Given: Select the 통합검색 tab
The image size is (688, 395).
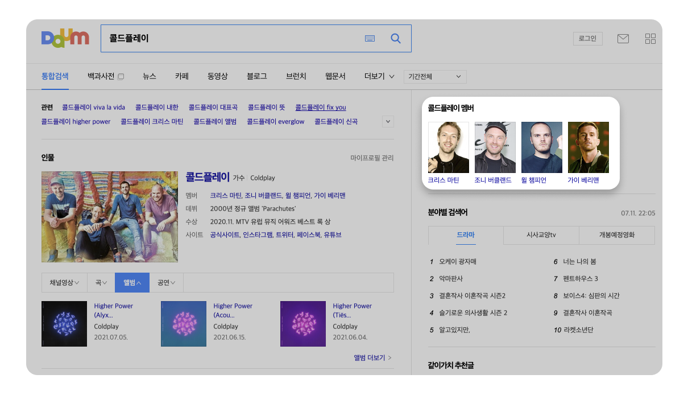Looking at the screenshot, I should (x=55, y=76).
